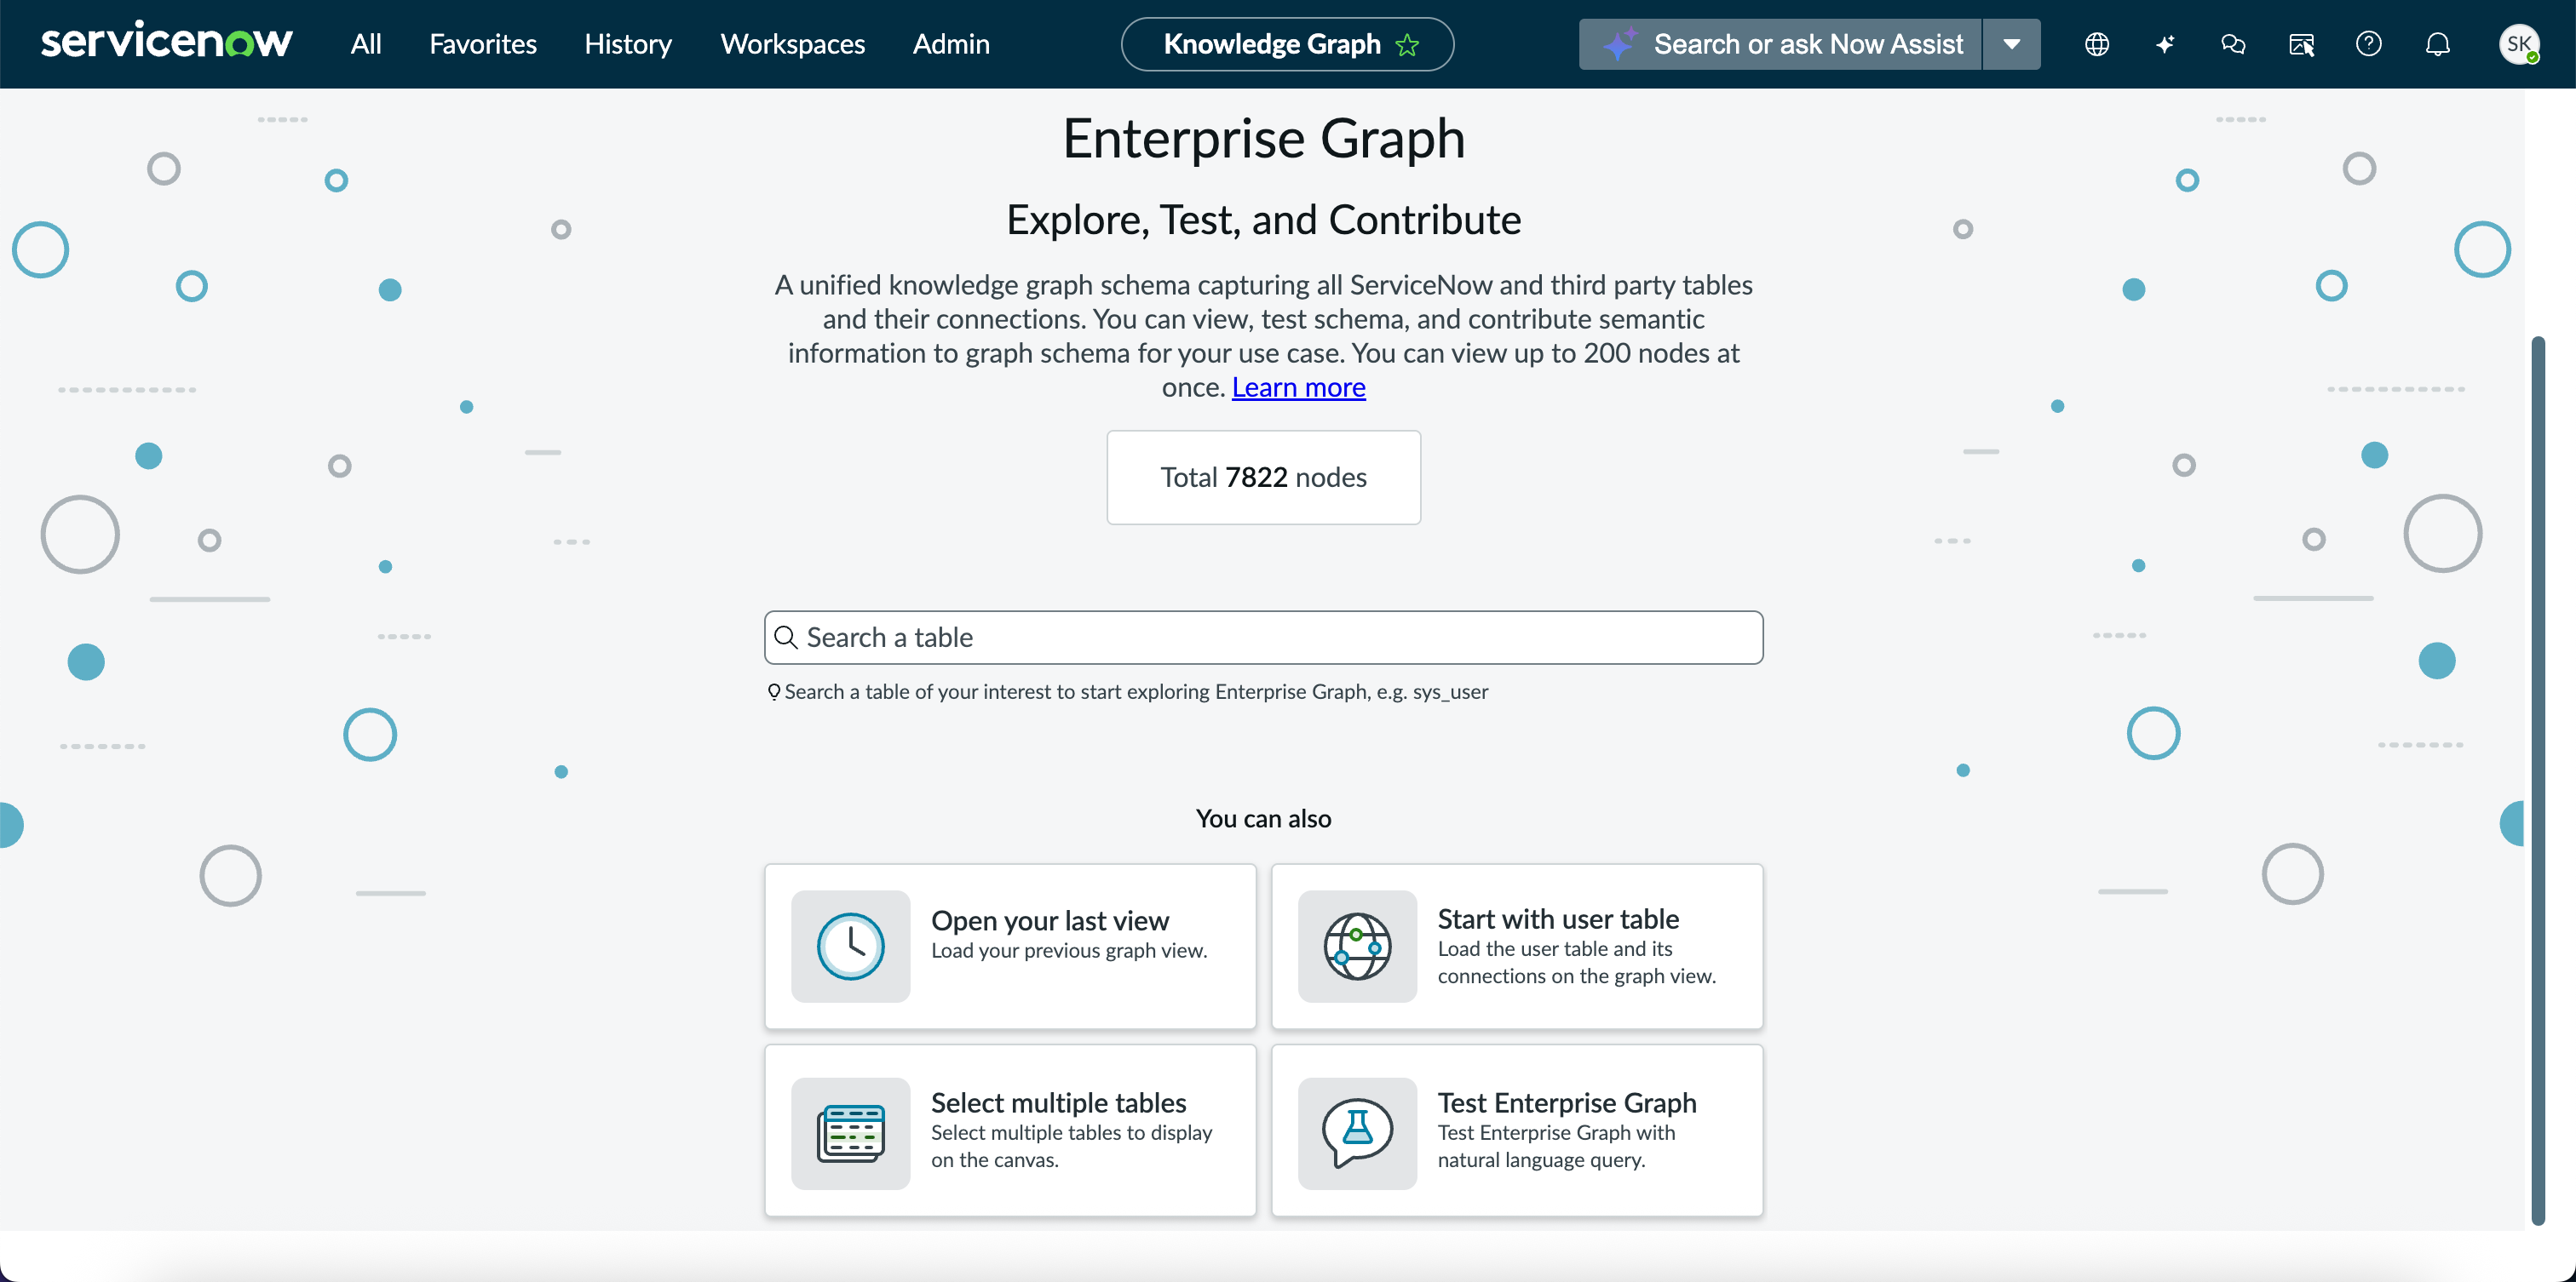Open the Now Assist sparkle panel icon
This screenshot has height=1282, width=2576.
[2165, 44]
